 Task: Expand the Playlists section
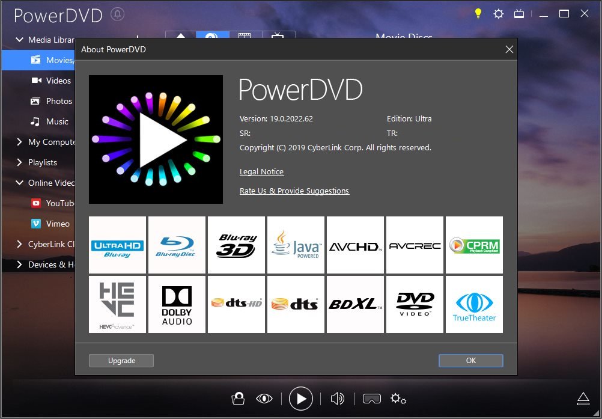pyautogui.click(x=19, y=162)
